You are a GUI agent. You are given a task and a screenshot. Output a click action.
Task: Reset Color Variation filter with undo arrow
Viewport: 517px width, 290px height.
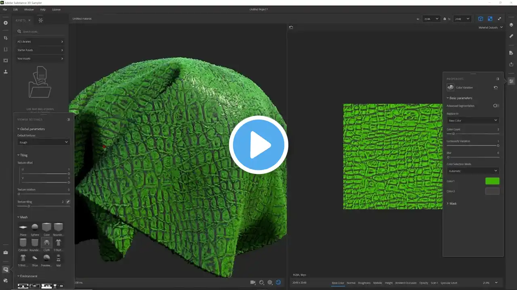point(496,87)
